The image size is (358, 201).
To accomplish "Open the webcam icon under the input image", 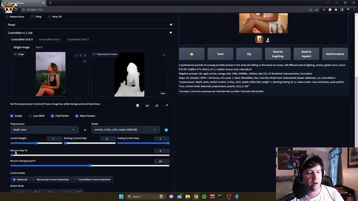I will tap(147, 106).
